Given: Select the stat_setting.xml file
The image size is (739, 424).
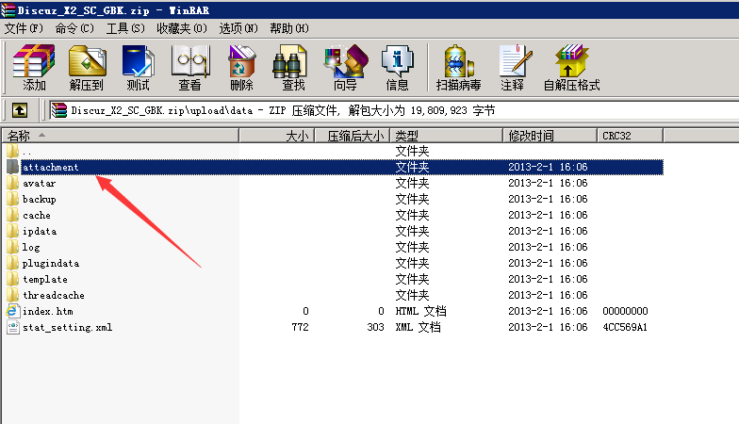Looking at the screenshot, I should [58, 327].
